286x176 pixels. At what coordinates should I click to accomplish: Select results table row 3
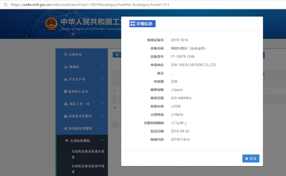click(x=116, y=99)
